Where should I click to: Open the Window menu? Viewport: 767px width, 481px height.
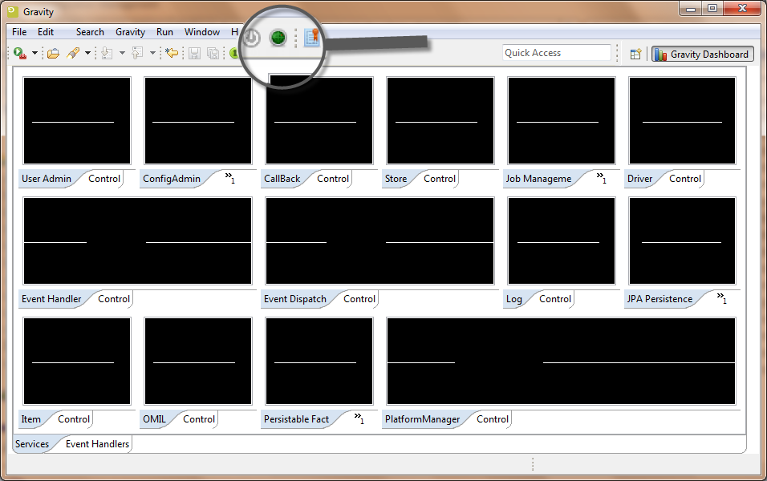coord(201,32)
